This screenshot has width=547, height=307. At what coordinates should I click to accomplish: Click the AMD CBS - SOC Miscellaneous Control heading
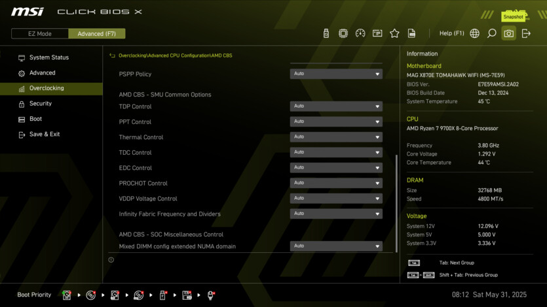(x=171, y=234)
